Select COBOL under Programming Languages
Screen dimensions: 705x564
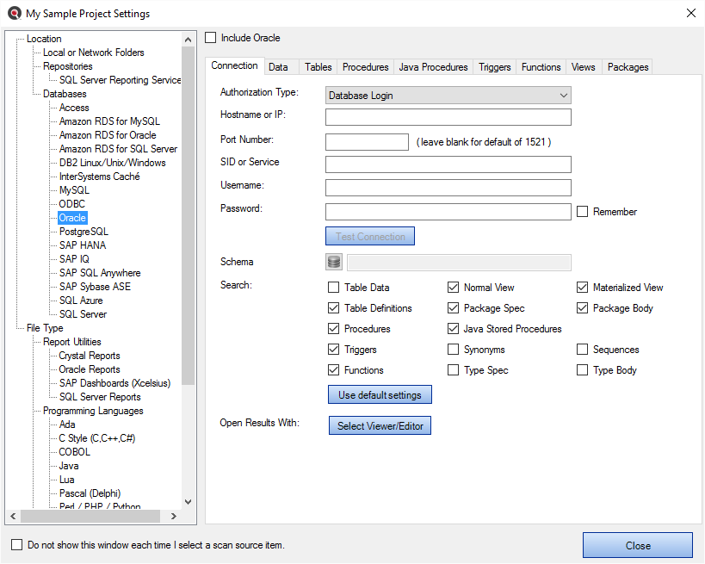tap(75, 452)
